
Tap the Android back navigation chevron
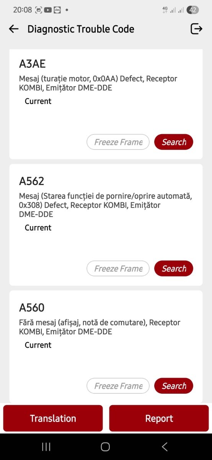(165, 447)
